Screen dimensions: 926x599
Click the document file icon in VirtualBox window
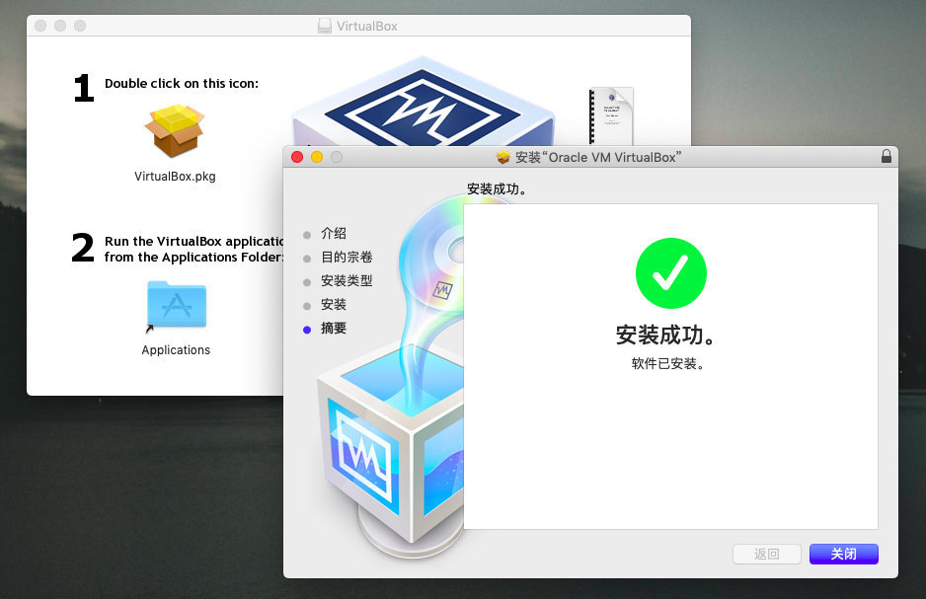611,115
